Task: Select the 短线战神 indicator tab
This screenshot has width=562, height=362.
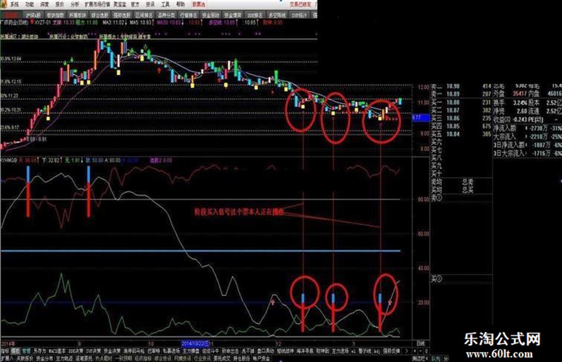Action: pos(285,351)
